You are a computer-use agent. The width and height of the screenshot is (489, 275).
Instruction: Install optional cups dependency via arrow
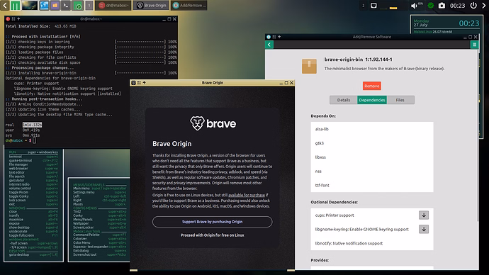[x=424, y=215]
